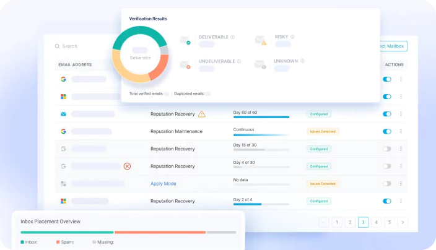Click the Spam legend label
436x250 pixels.
coord(68,242)
